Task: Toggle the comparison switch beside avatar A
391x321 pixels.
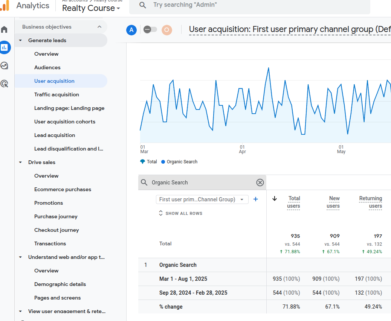Action: [150, 29]
